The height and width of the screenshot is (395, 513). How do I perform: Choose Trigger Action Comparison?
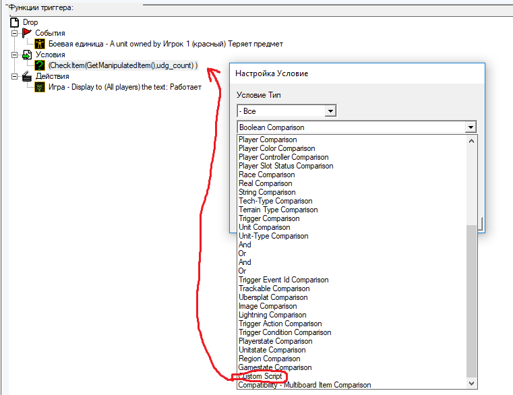point(280,324)
